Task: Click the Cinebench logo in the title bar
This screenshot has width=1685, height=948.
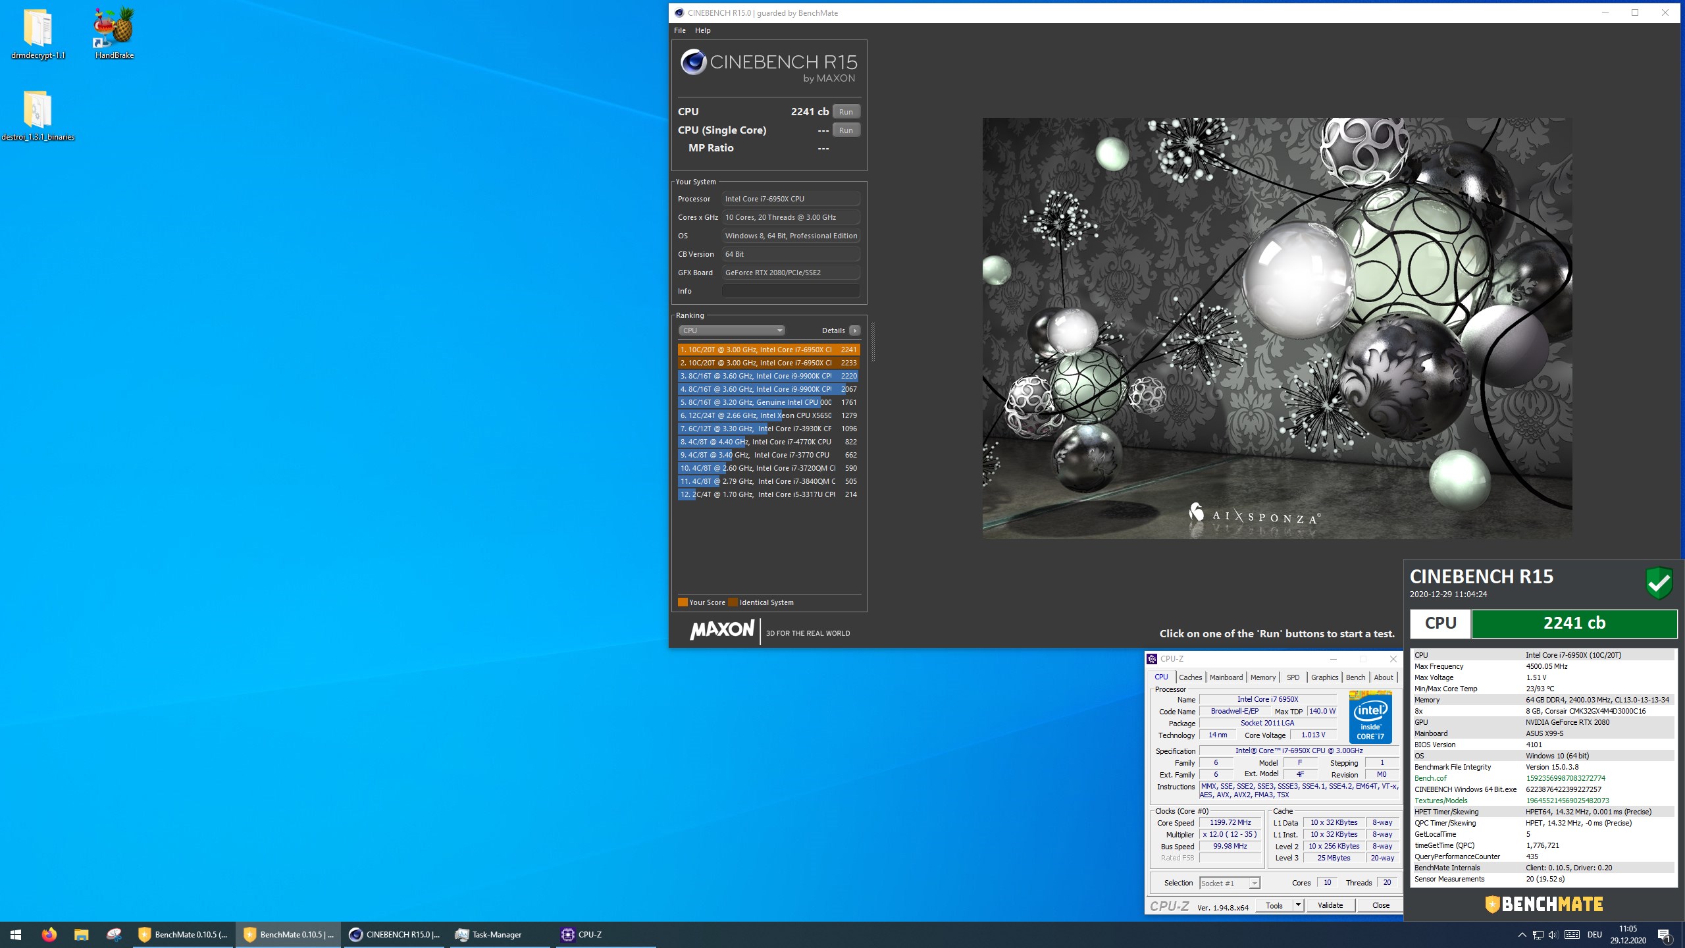Action: click(x=679, y=13)
